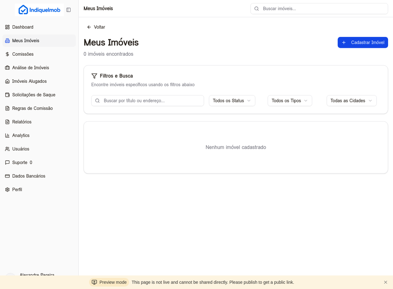The width and height of the screenshot is (393, 289).
Task: Click the Perfil gear icon
Action: click(x=8, y=190)
